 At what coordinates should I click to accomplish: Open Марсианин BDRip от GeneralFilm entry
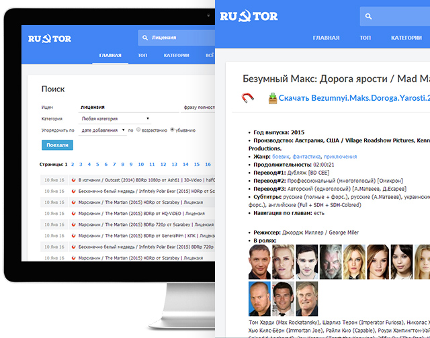coord(146,236)
